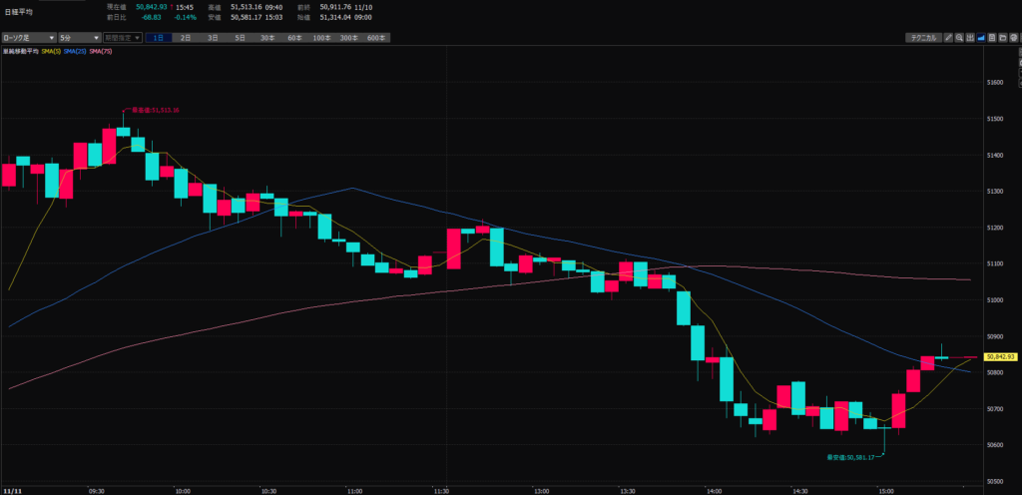This screenshot has width=1022, height=495.
Task: Switch range to 2日
Action: pyautogui.click(x=186, y=38)
